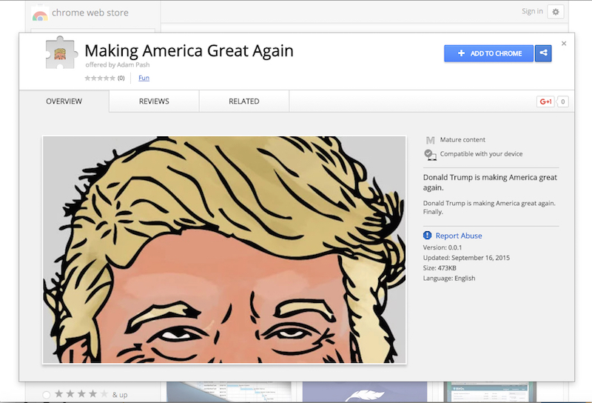Click the star rating row

pos(100,79)
